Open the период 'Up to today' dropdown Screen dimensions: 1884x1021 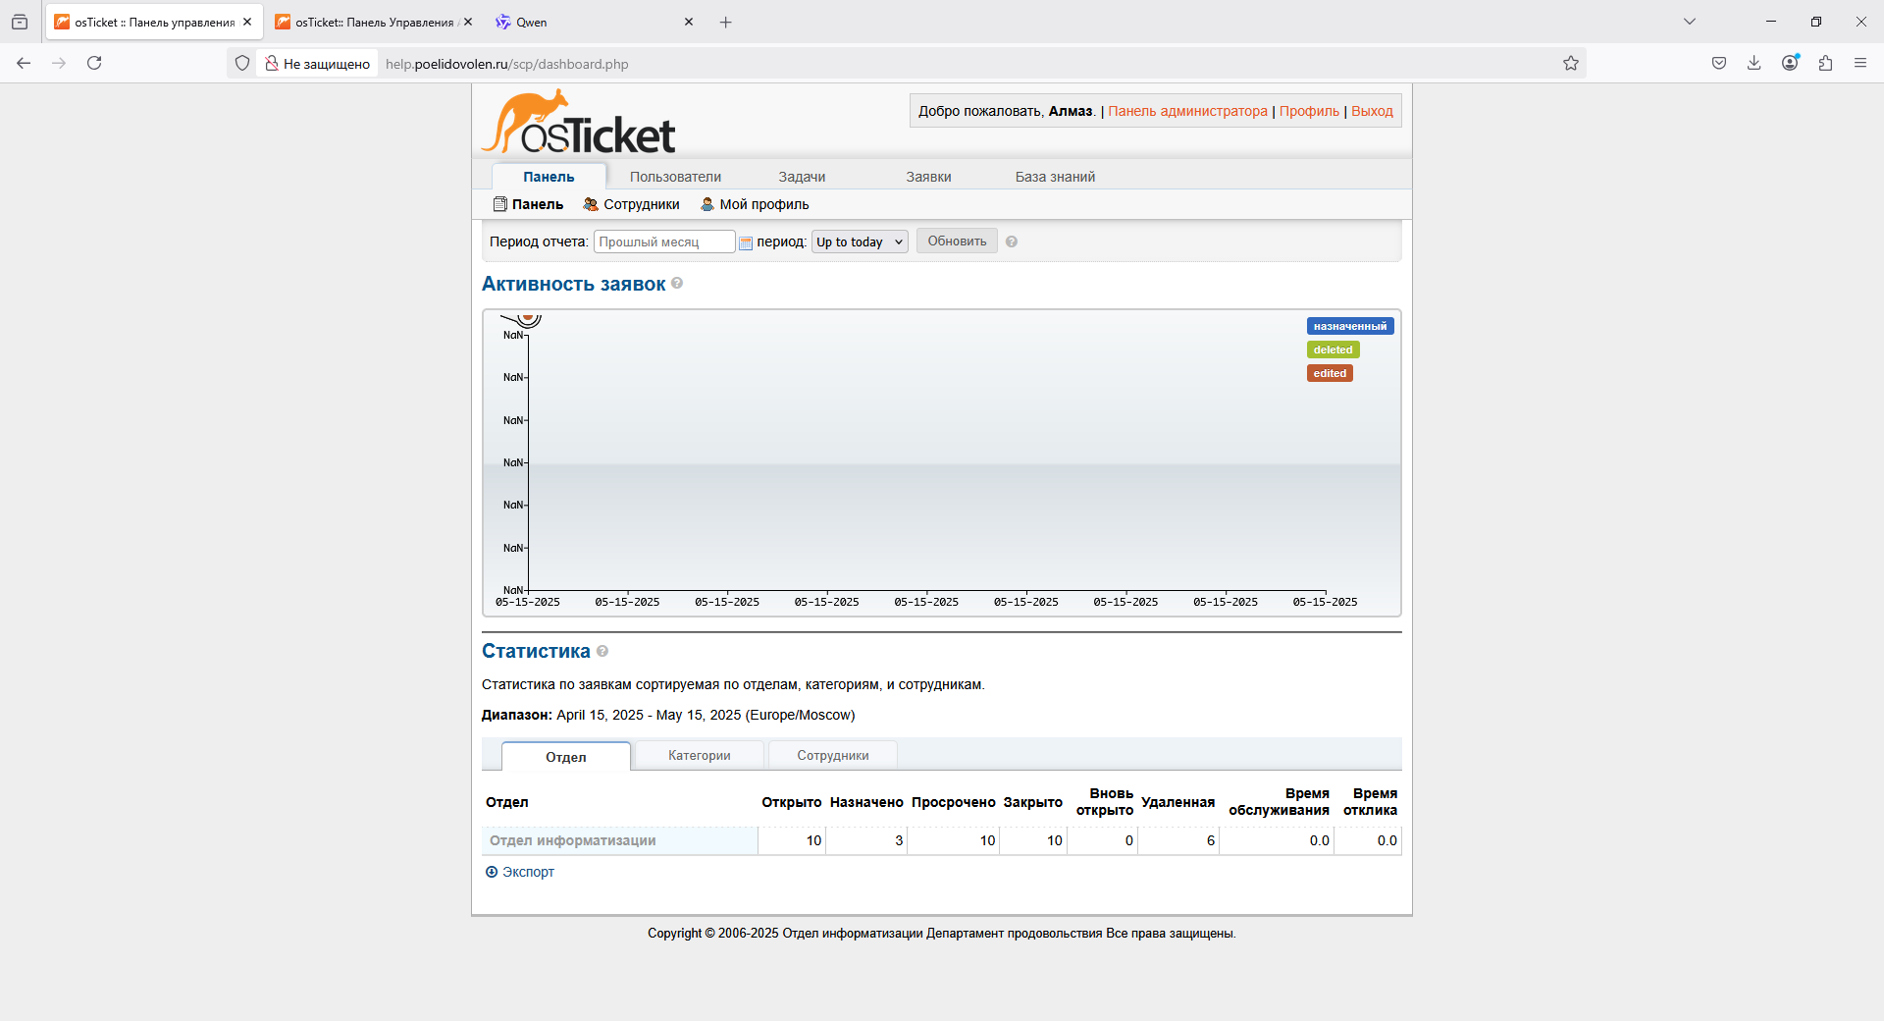tap(860, 242)
